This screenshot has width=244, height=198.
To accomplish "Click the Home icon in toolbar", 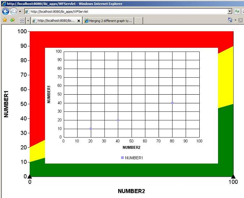I will 230,20.
